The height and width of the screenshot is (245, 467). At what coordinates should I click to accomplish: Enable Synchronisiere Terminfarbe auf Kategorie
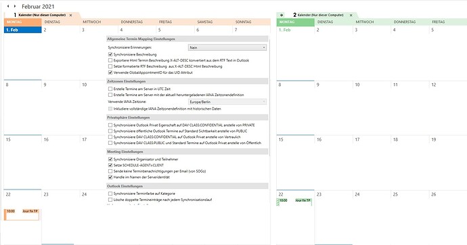[110, 194]
